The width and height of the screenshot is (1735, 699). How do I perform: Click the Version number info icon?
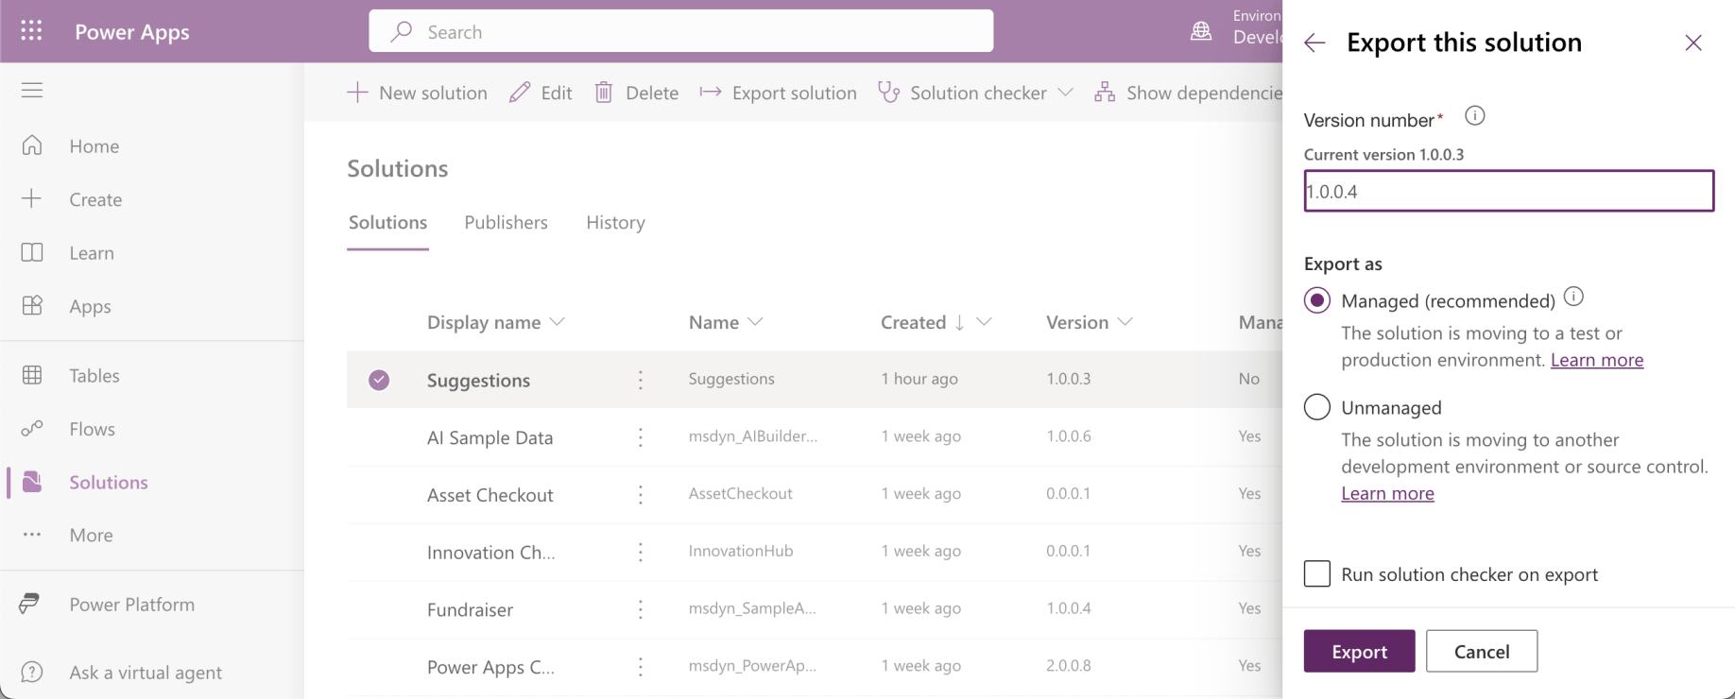point(1474,116)
